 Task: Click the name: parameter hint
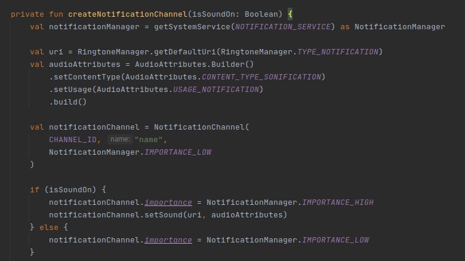pyautogui.click(x=120, y=139)
